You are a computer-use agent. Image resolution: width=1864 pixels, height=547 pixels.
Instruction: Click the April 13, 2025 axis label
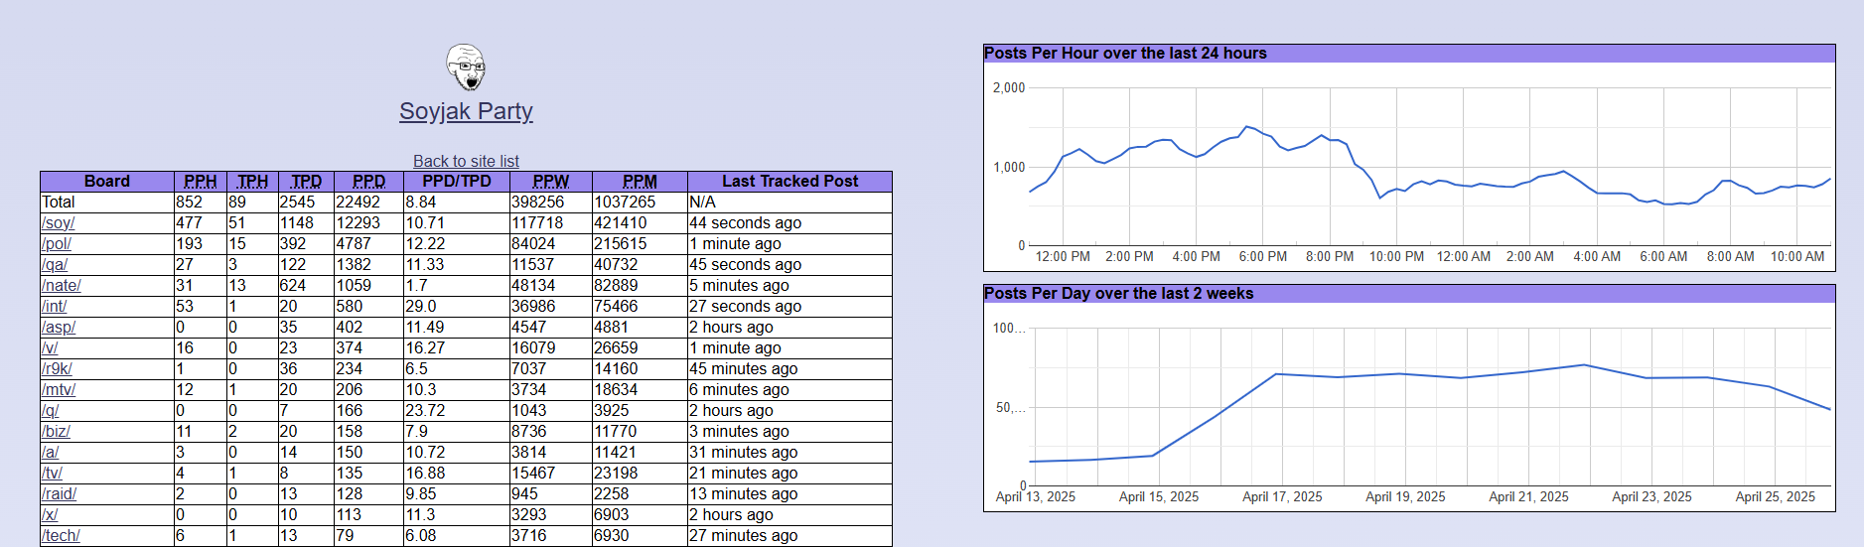pos(1036,497)
